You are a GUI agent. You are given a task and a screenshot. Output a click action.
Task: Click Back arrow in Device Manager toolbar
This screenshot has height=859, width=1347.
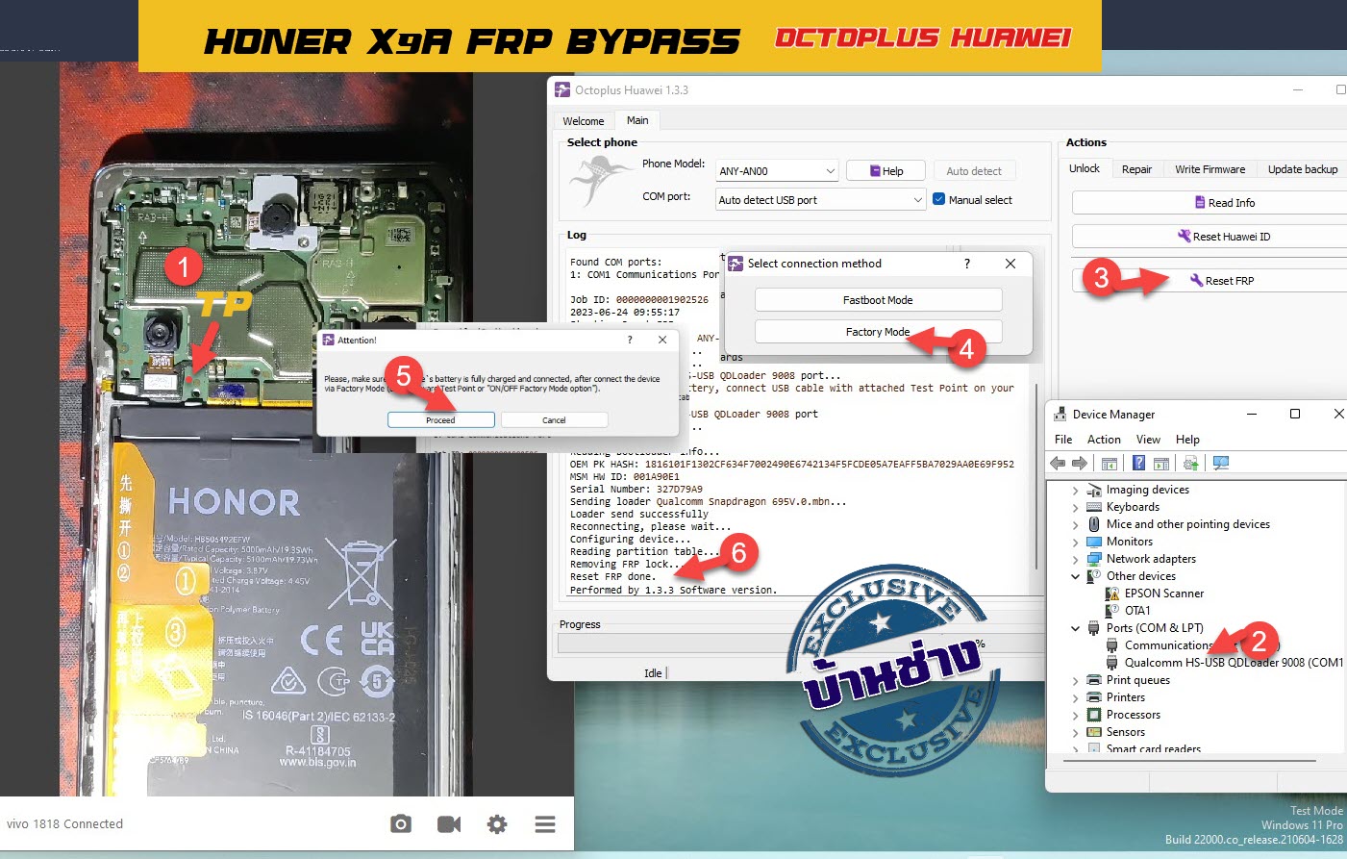pos(1058,463)
